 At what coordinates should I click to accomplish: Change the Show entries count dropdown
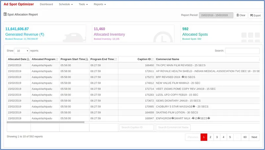pyautogui.click(x=22, y=51)
